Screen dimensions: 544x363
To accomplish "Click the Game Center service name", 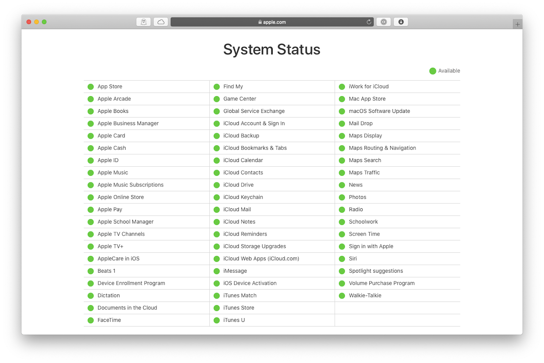I will point(240,99).
